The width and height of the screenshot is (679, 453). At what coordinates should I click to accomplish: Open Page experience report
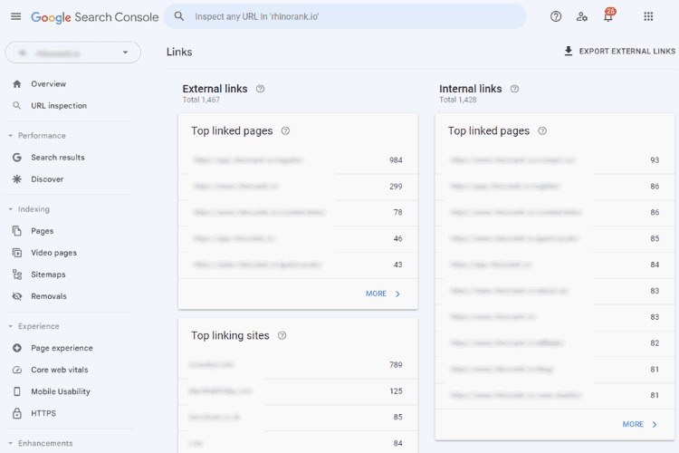tap(62, 348)
